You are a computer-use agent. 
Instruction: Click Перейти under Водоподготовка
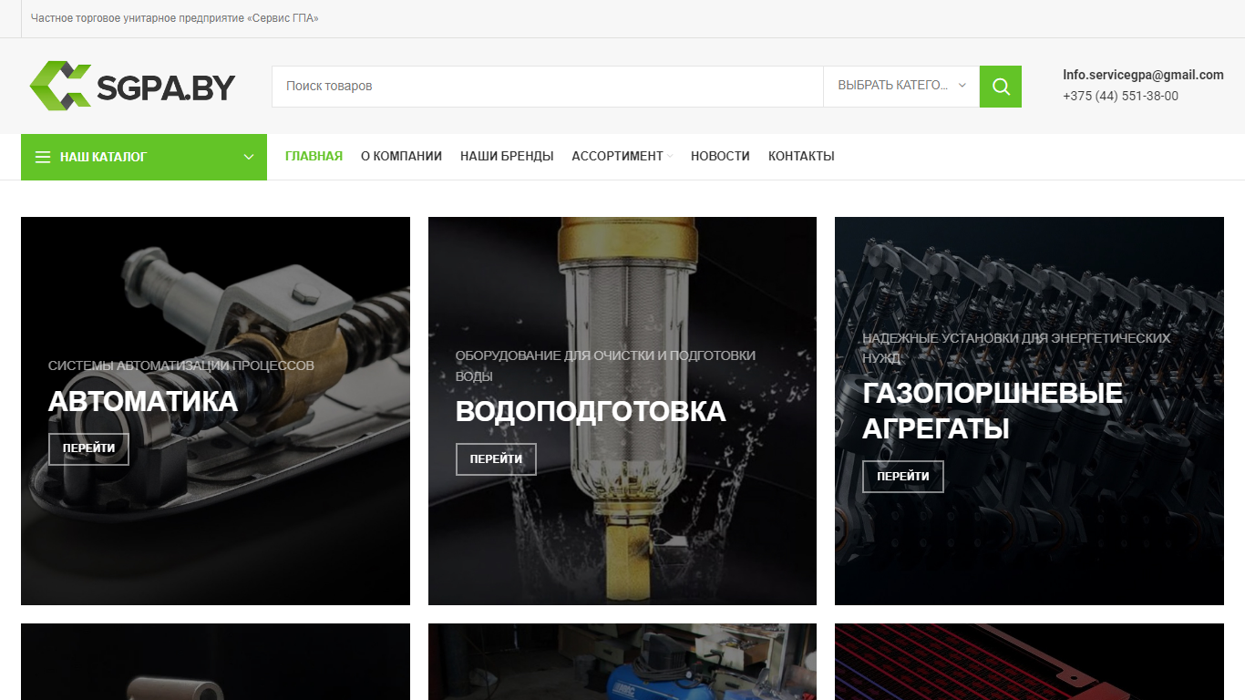[496, 459]
